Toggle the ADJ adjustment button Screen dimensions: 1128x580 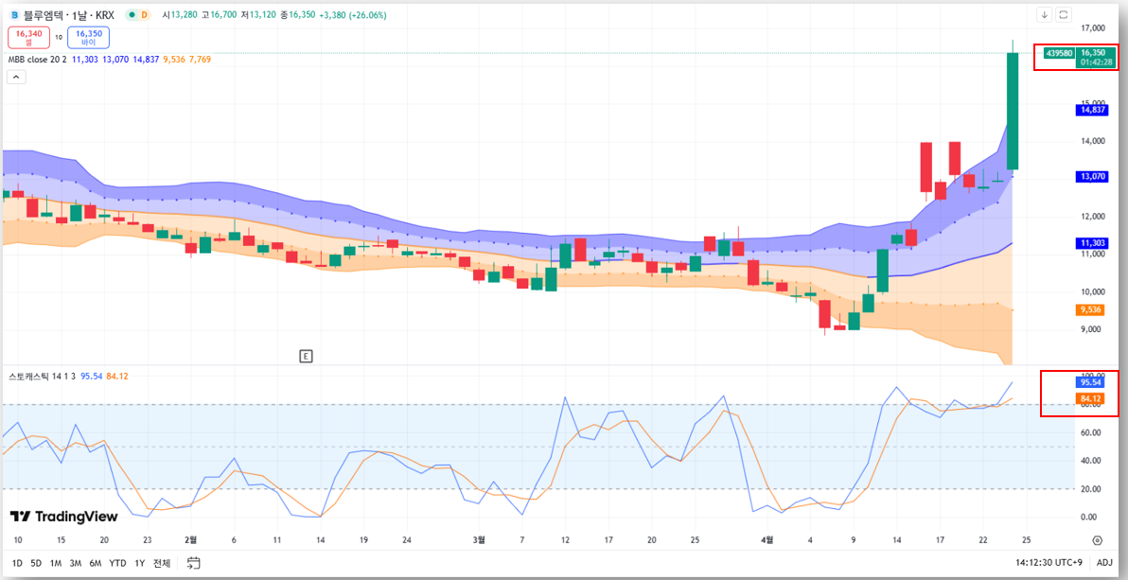[x=1104, y=563]
